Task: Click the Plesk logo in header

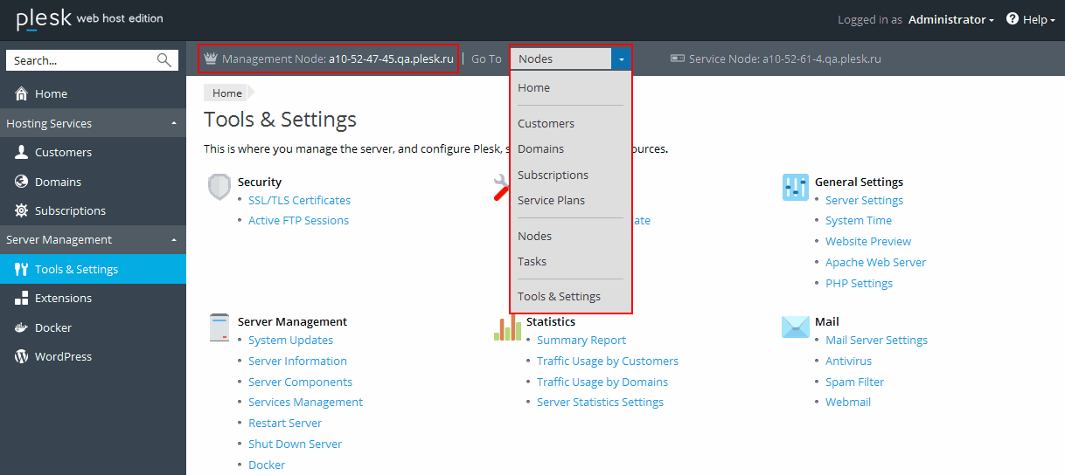Action: coord(44,18)
